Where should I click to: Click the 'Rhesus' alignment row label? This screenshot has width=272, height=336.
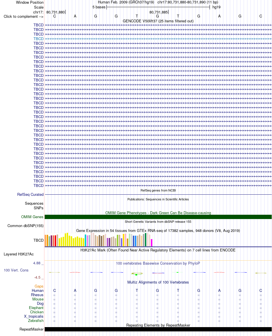(x=37, y=295)
